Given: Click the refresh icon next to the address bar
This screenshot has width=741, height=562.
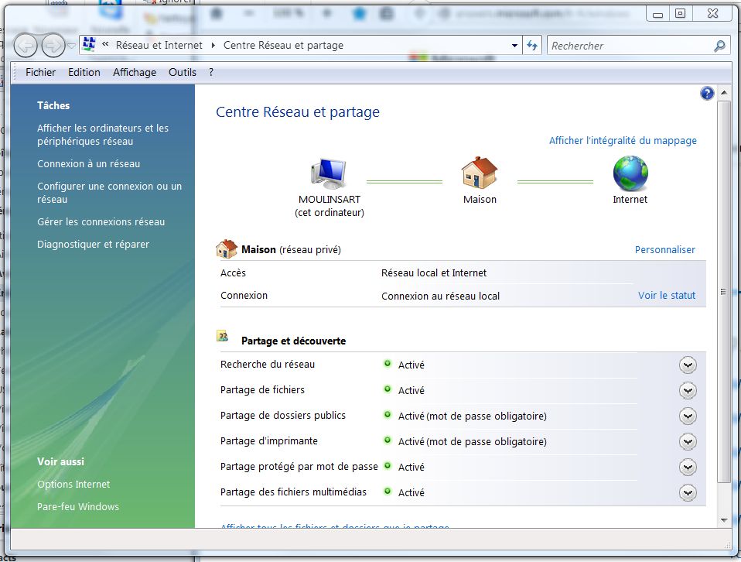Looking at the screenshot, I should (x=531, y=45).
